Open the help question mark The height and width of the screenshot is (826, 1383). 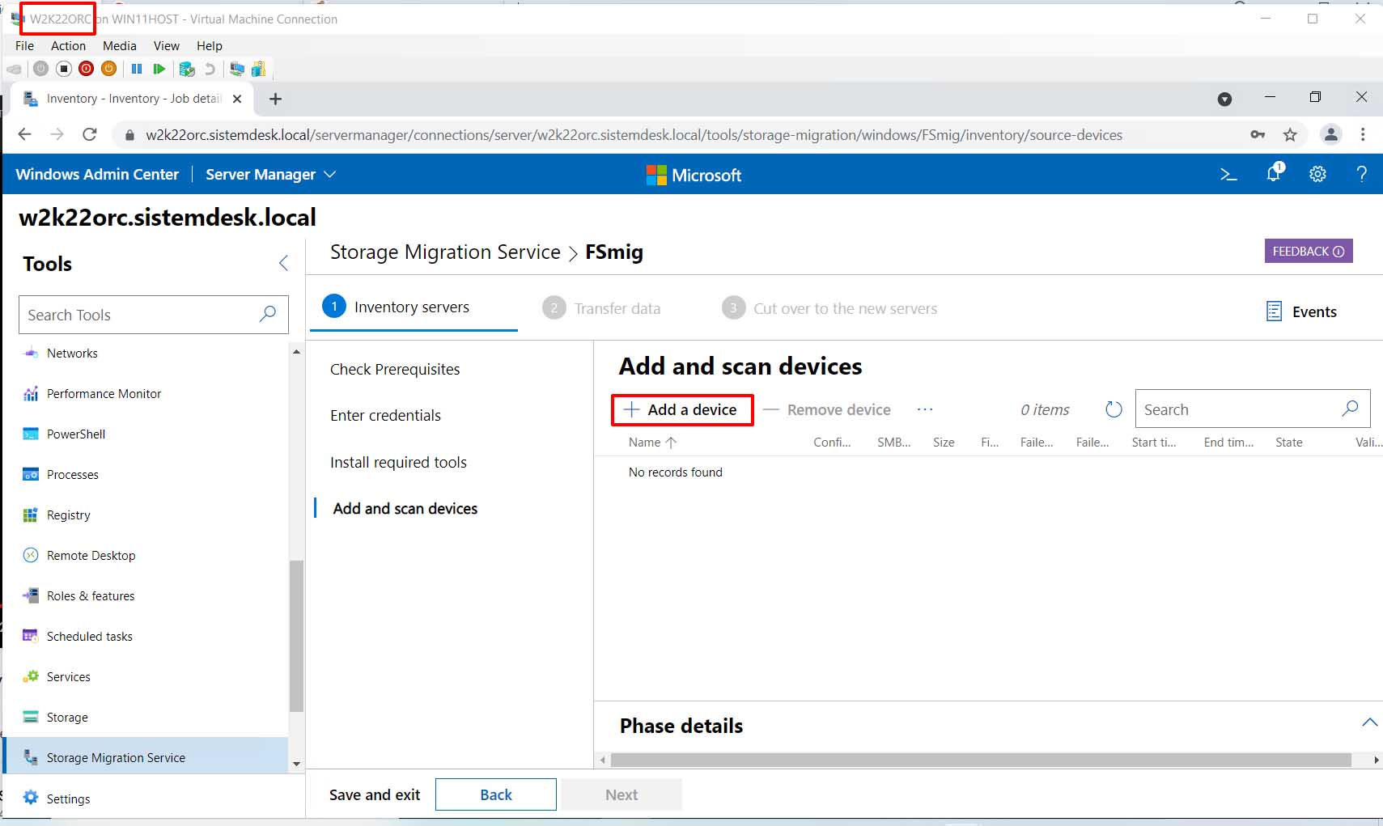click(x=1361, y=174)
